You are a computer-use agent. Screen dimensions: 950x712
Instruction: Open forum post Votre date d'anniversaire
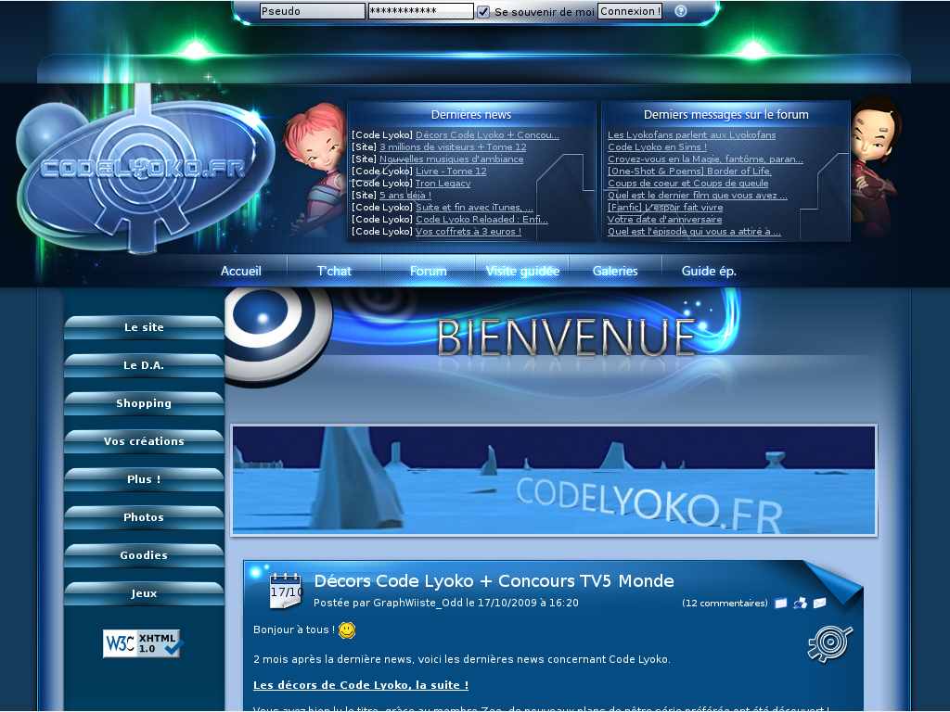click(664, 220)
